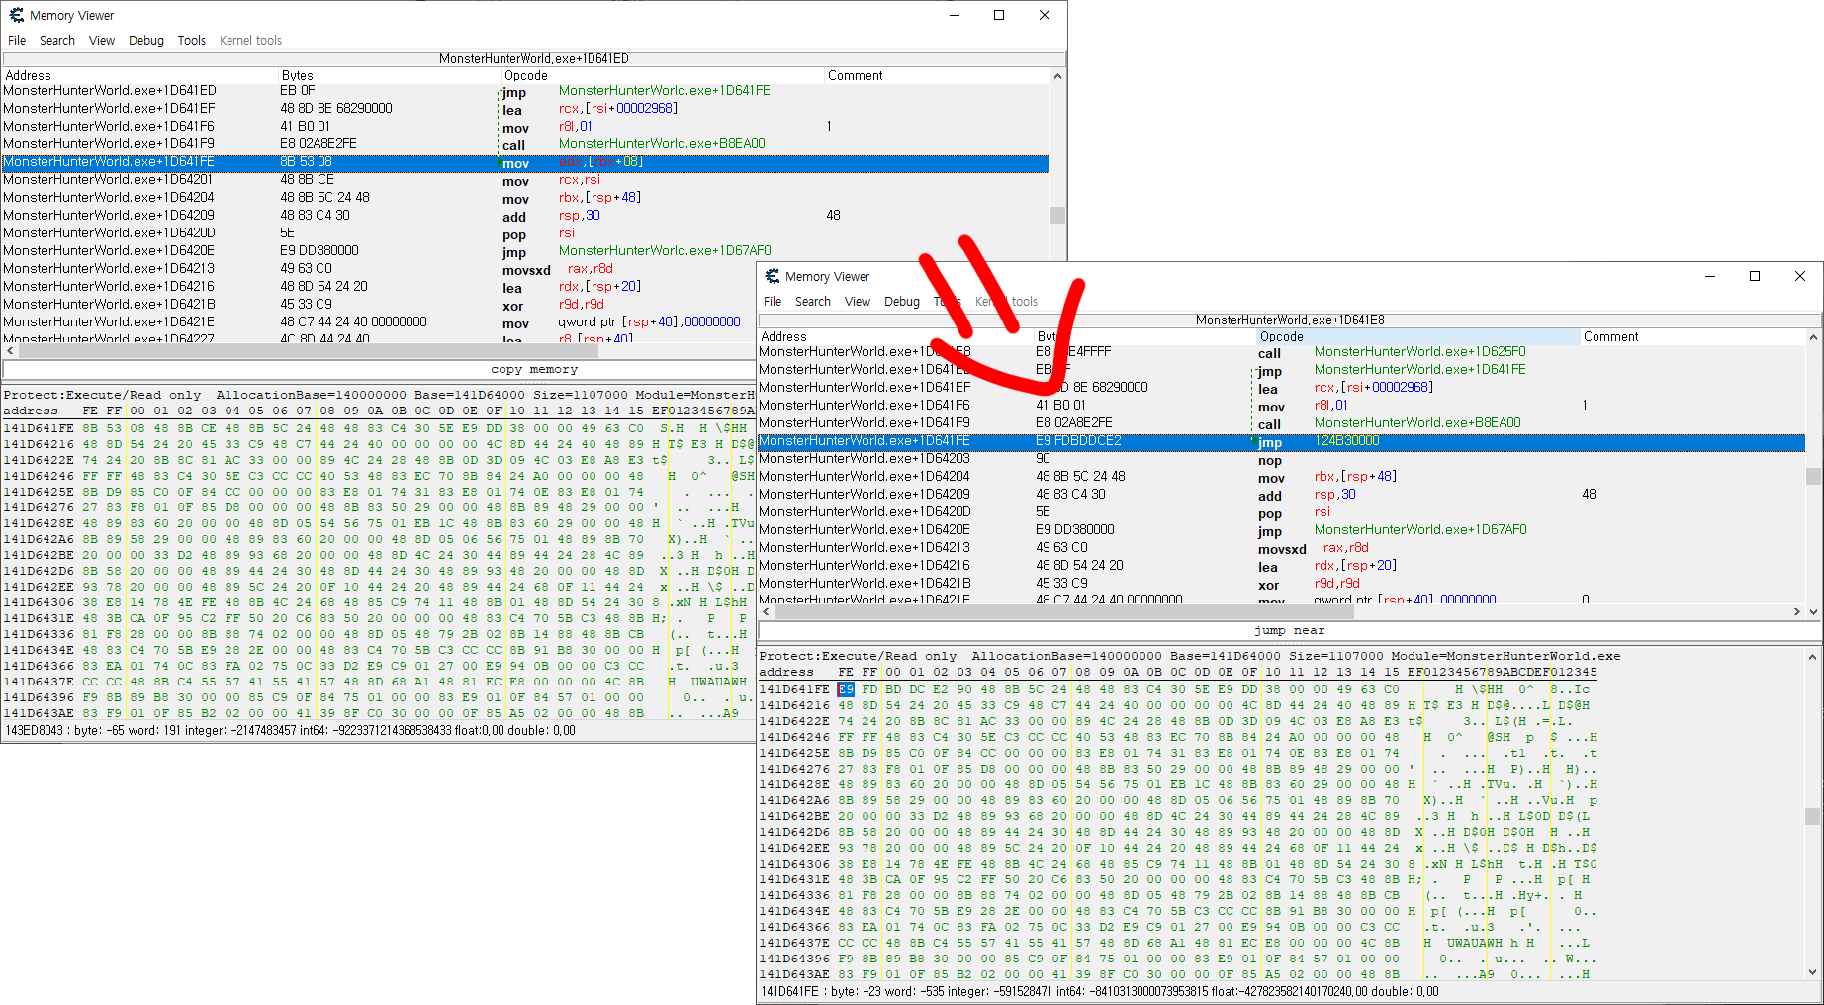Open the Search menu in the front Memory Viewer window

[x=813, y=302]
